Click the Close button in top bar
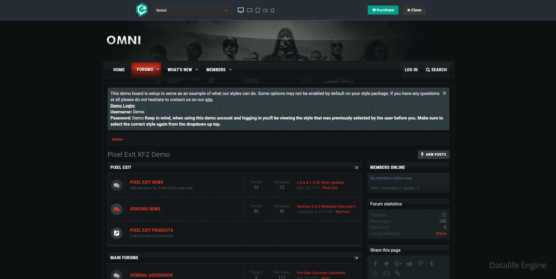The width and height of the screenshot is (556, 279). (414, 10)
